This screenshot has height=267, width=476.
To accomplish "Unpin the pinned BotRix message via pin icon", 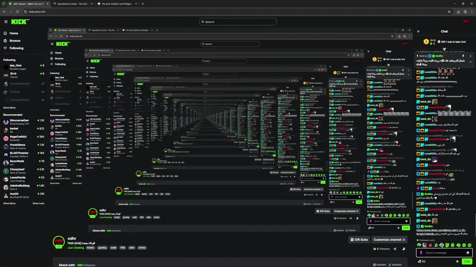I will pos(463,56).
